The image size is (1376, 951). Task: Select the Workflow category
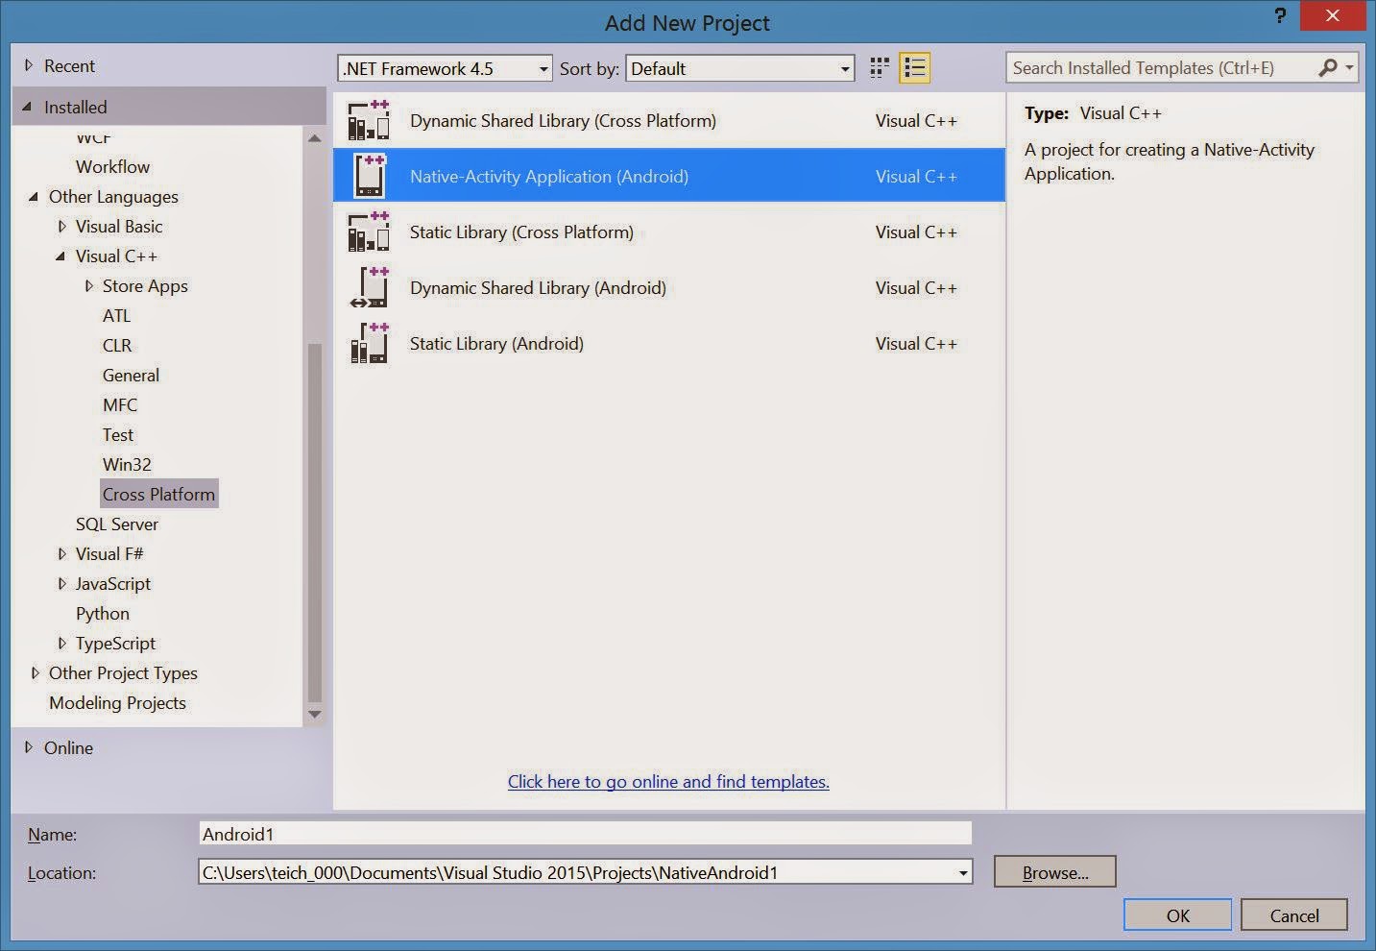(113, 166)
